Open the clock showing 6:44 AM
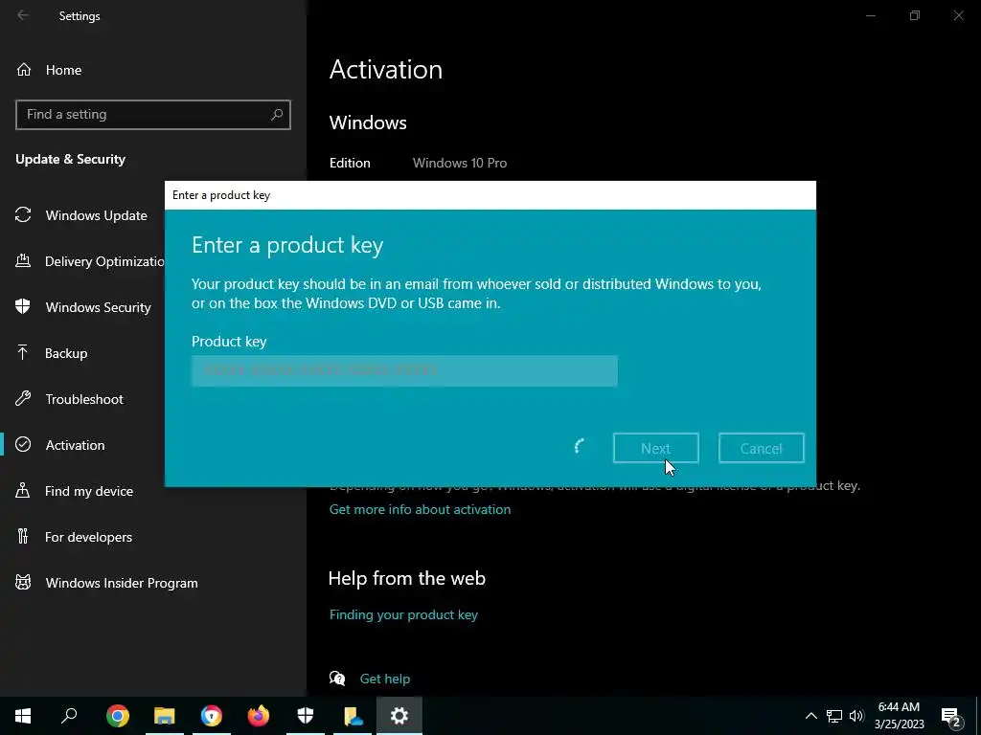The width and height of the screenshot is (981, 735). click(899, 716)
